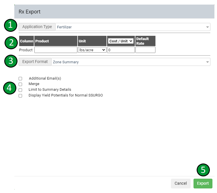Viewport: 217px width, 193px height.
Task: Click the green Export button
Action: point(203,184)
